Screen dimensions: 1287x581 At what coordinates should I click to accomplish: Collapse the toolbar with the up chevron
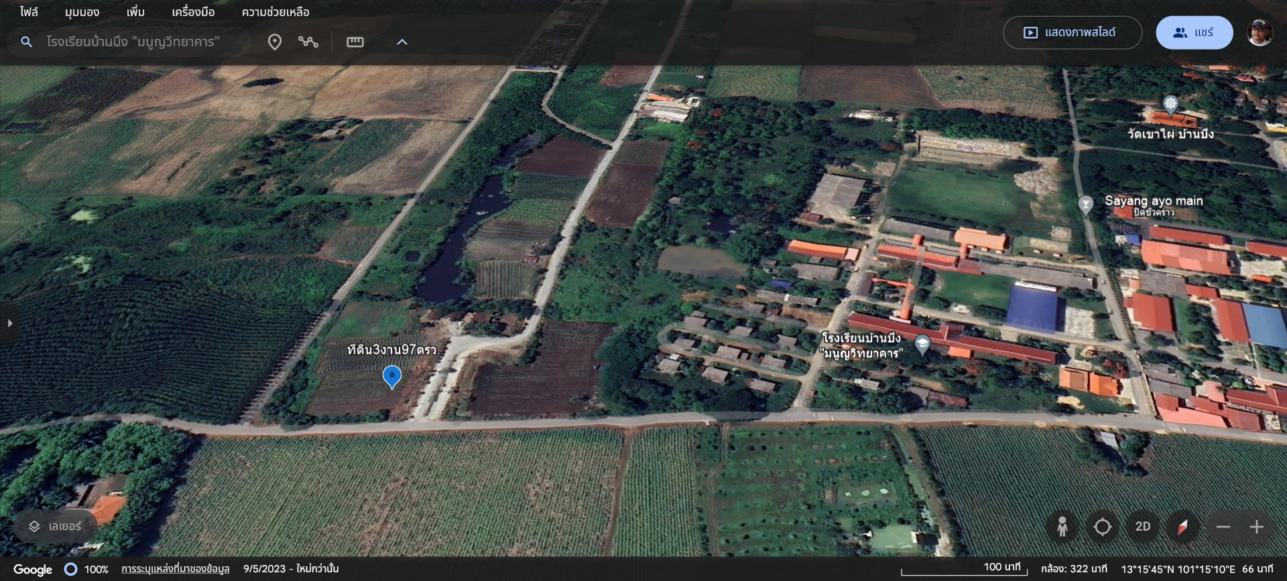tap(402, 42)
